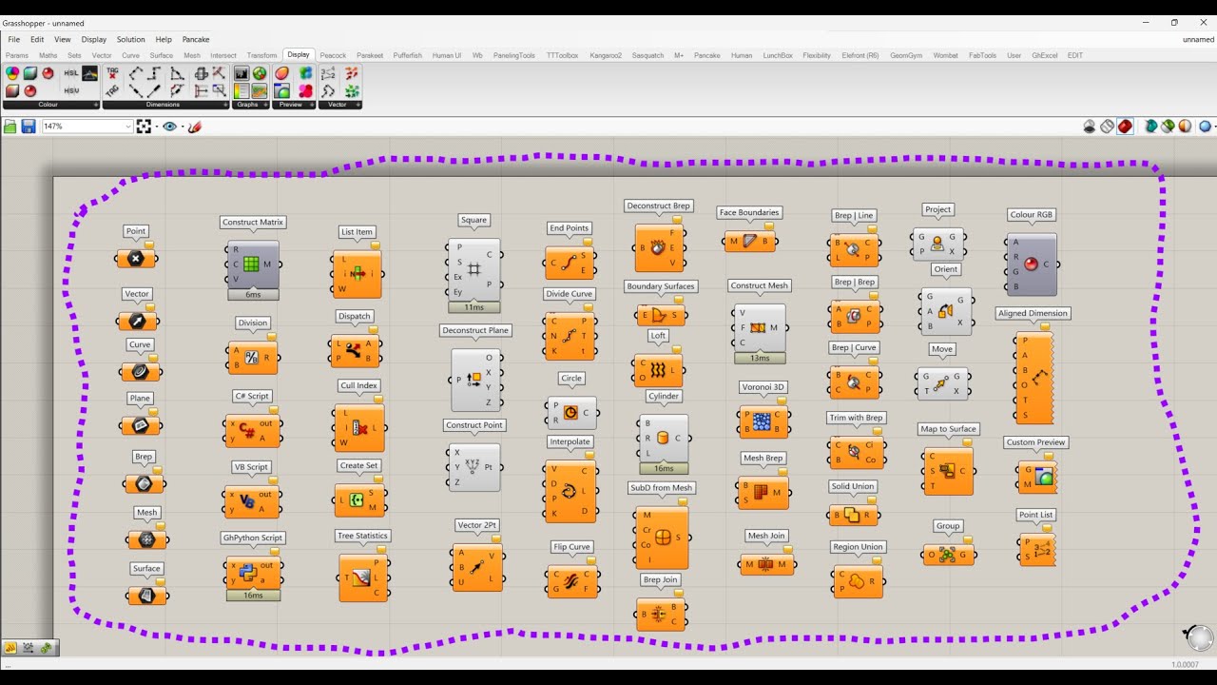
Task: Click the Voronoi 3D component icon
Action: pyautogui.click(x=762, y=421)
